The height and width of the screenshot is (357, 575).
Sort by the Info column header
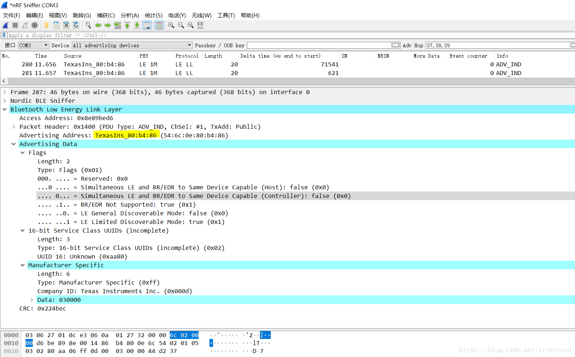coord(535,56)
